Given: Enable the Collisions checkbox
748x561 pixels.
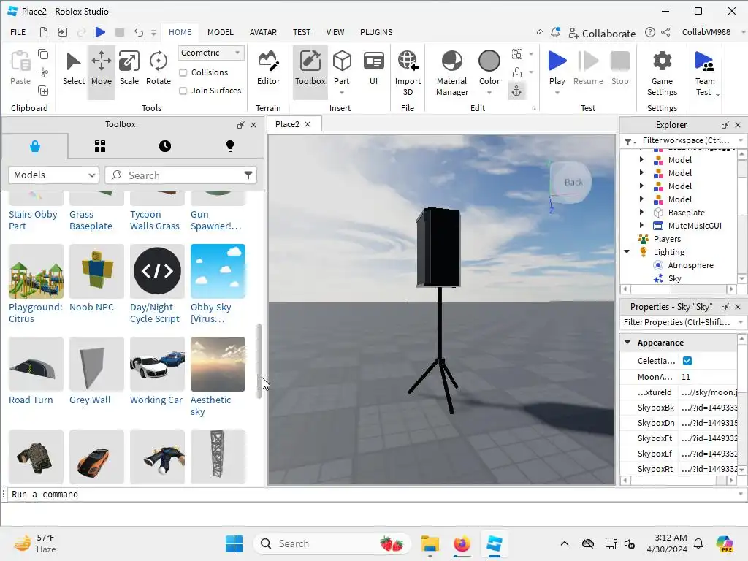Looking at the screenshot, I should coord(183,72).
